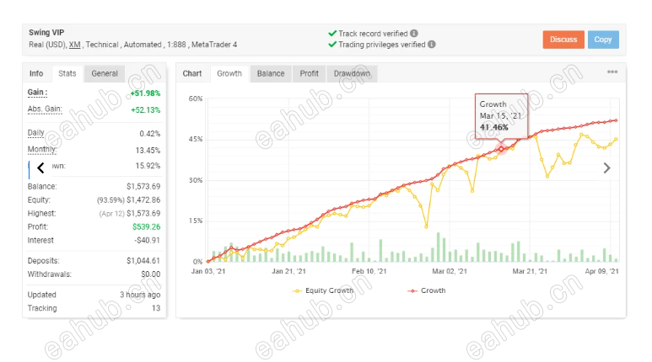Switch to the Stats tab
The image size is (652, 362).
(x=67, y=73)
